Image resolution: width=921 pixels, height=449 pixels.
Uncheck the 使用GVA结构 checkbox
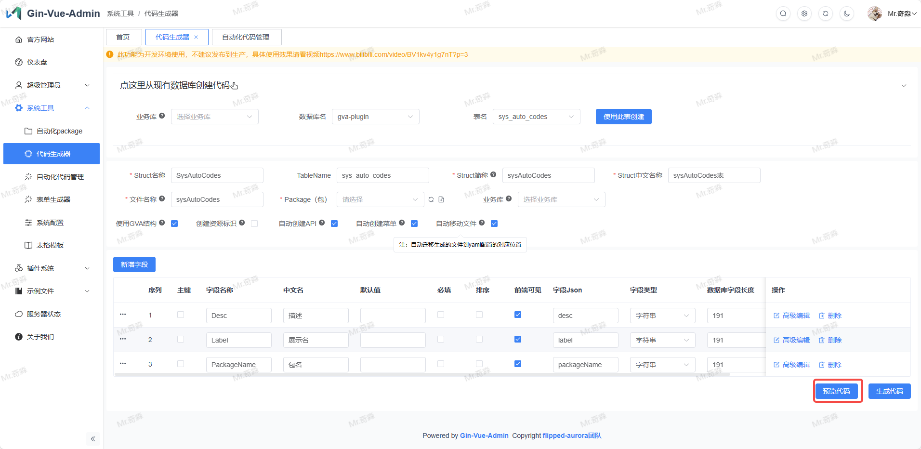pyautogui.click(x=174, y=224)
